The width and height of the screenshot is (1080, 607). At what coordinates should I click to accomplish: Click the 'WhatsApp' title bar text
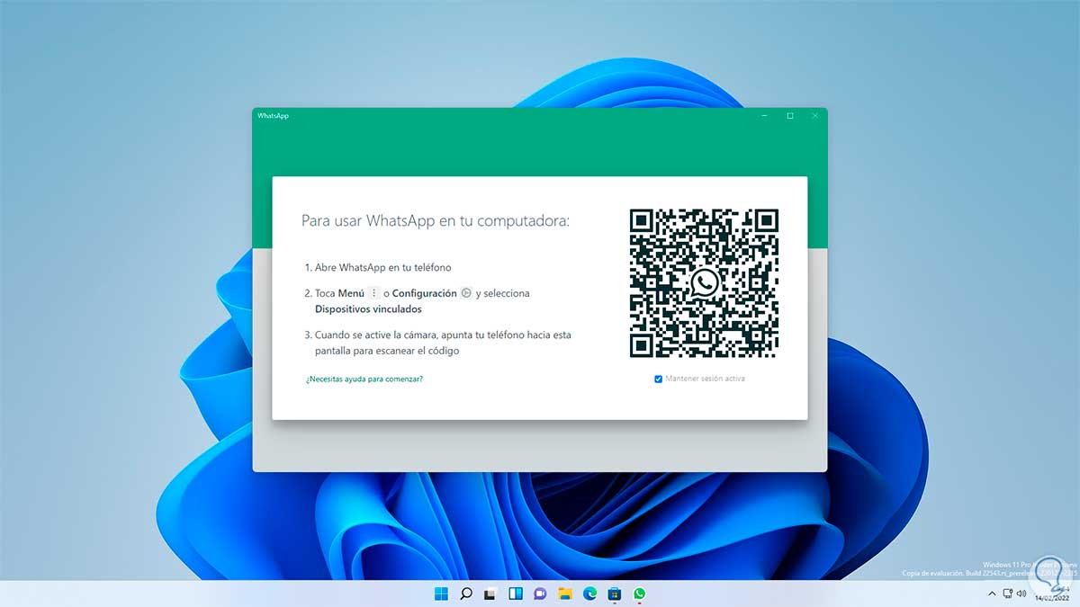(273, 116)
